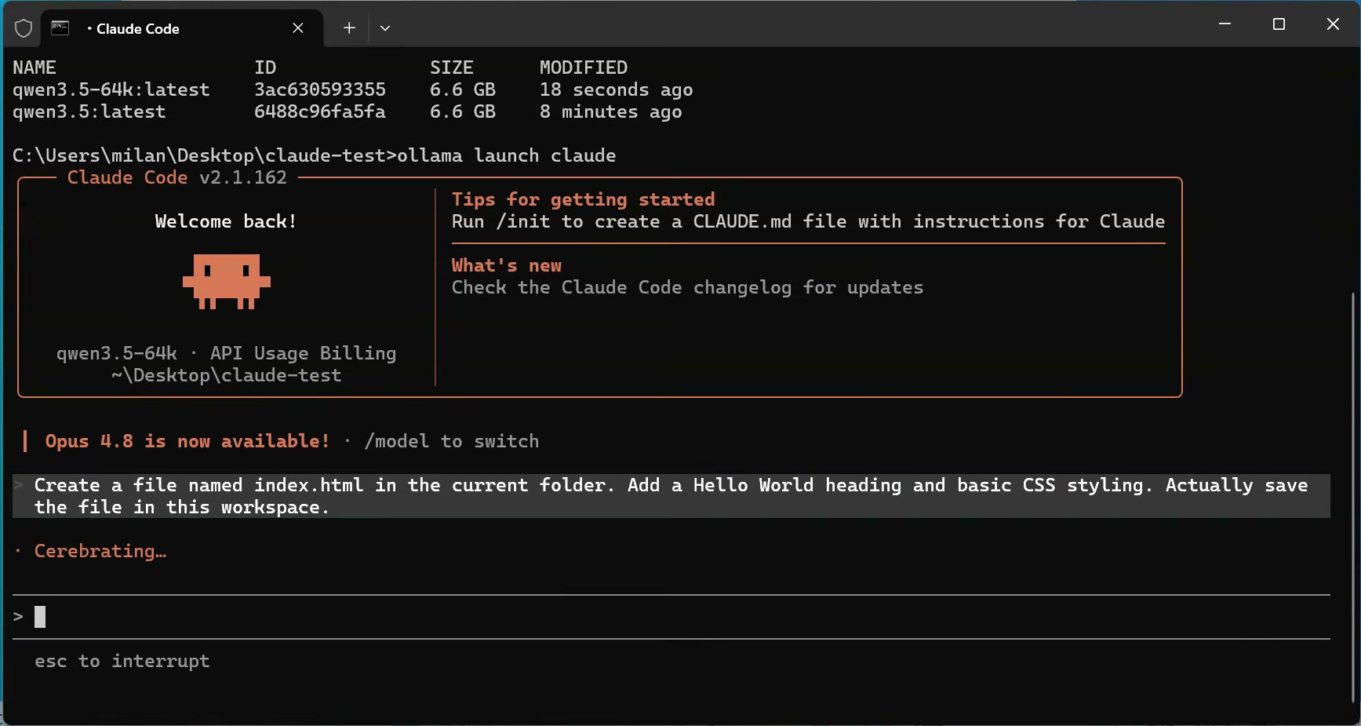Click the 'Cerebrating…' status text

tap(100, 551)
